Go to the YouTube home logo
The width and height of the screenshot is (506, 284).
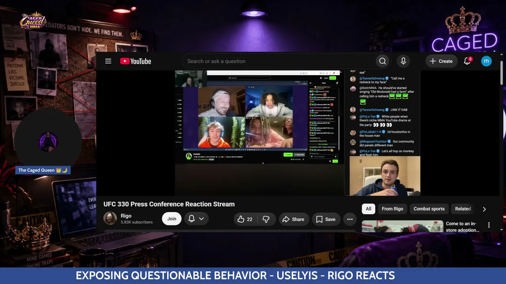[x=136, y=61]
